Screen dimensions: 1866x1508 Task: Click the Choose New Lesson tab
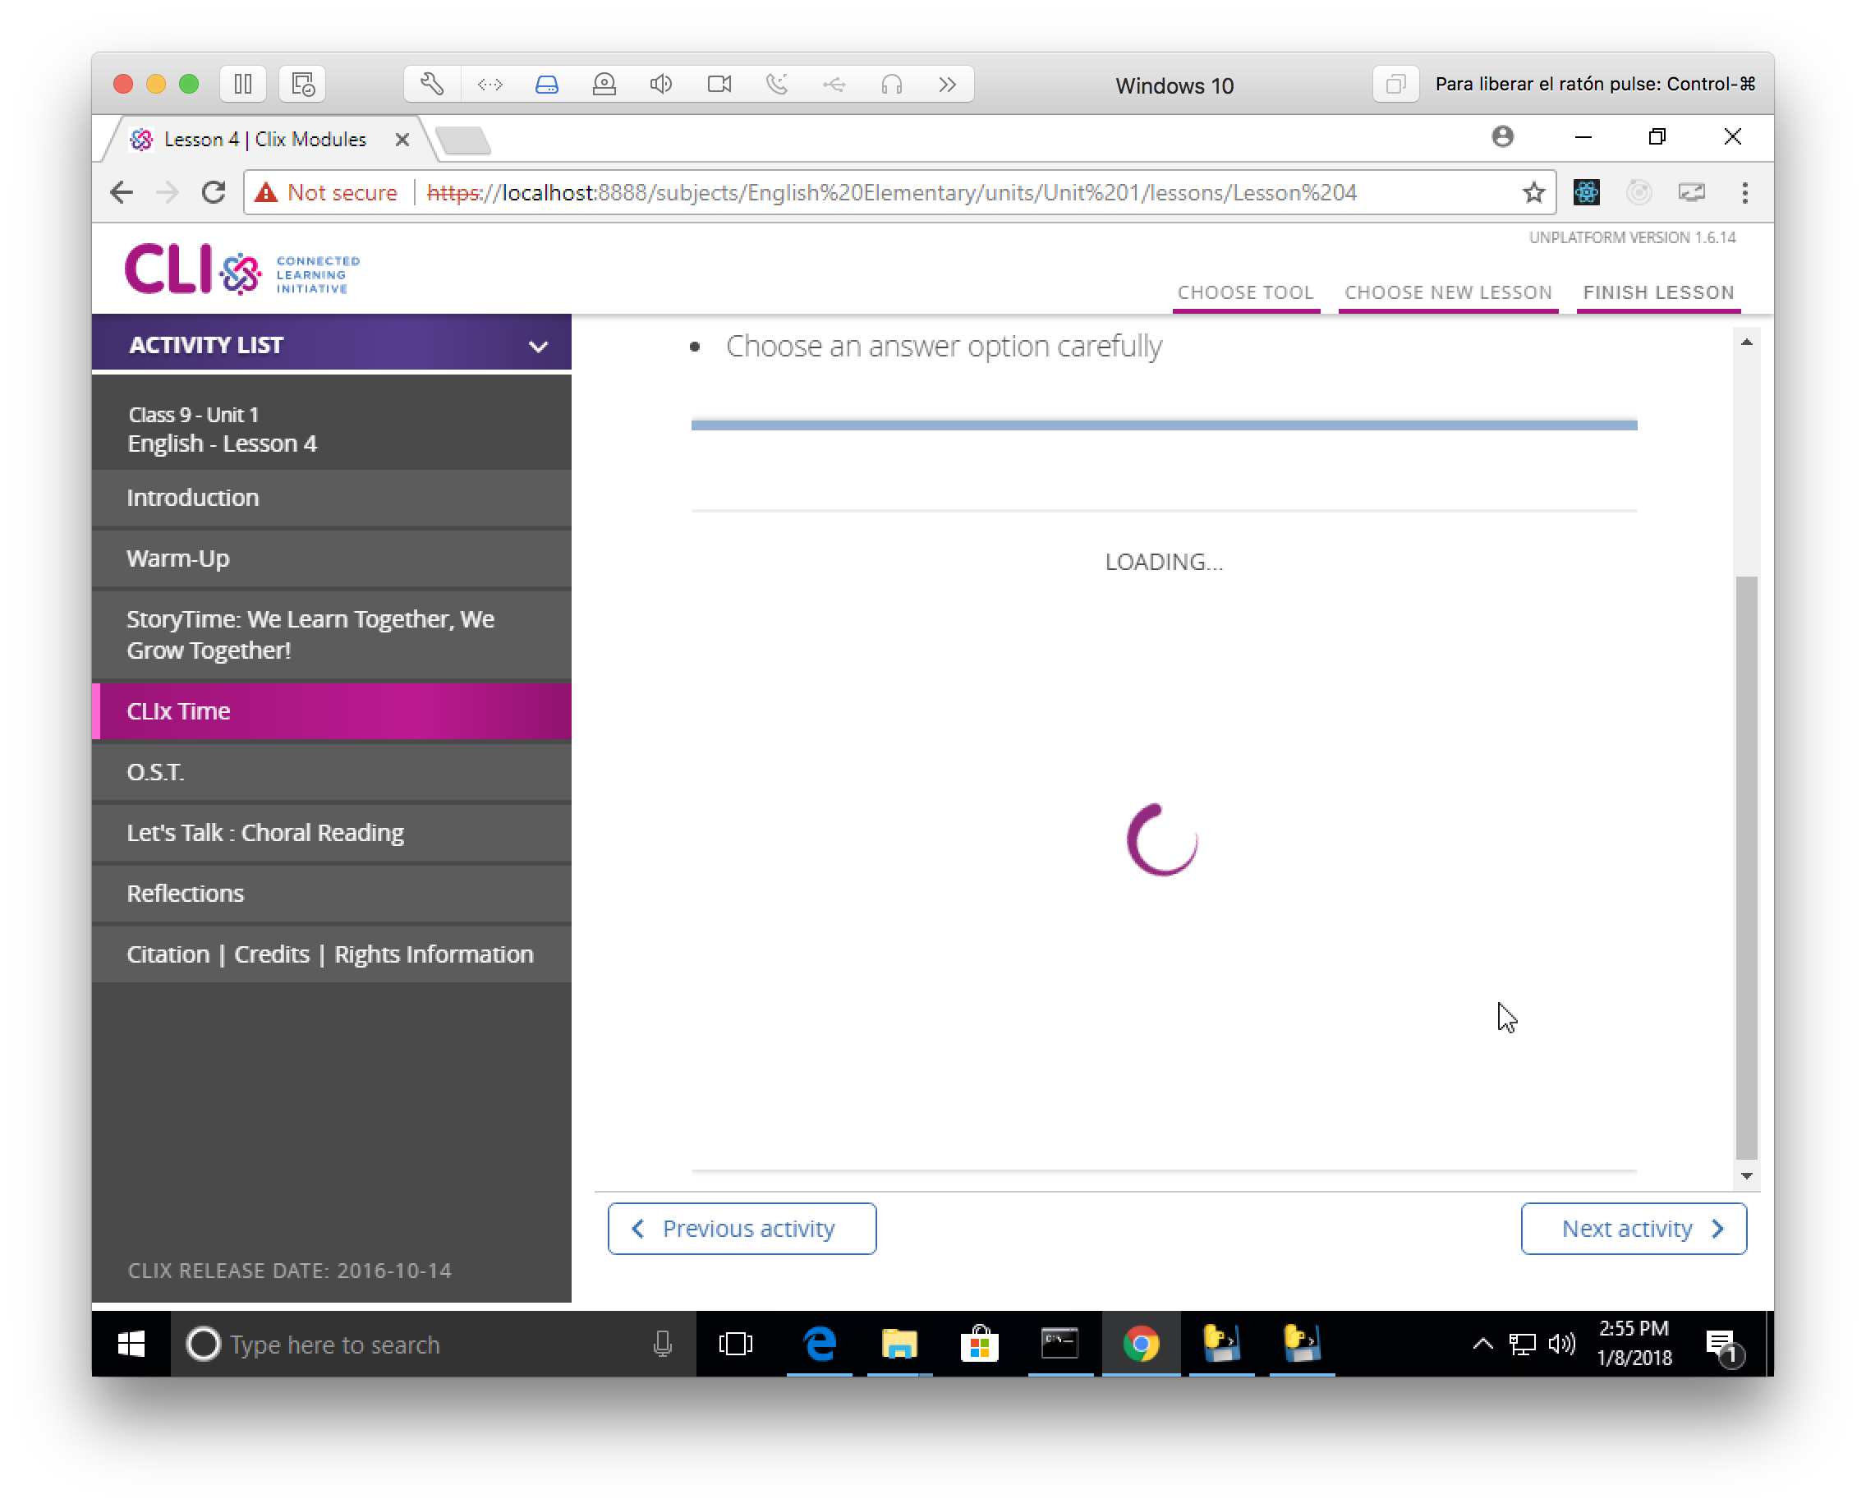pos(1447,292)
